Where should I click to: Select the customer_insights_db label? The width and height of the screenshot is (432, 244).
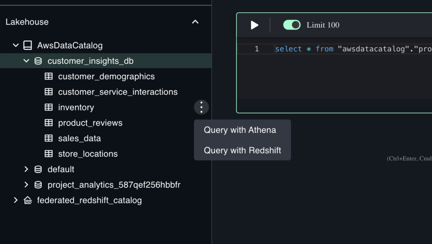[x=90, y=61]
